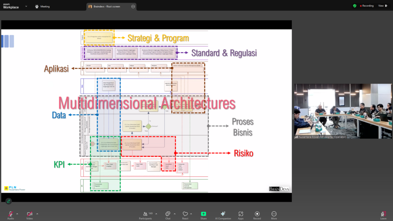Screen dimensions: 393x221
Task: Open options for Braindevs - Risa's screen
Action: 133,7
